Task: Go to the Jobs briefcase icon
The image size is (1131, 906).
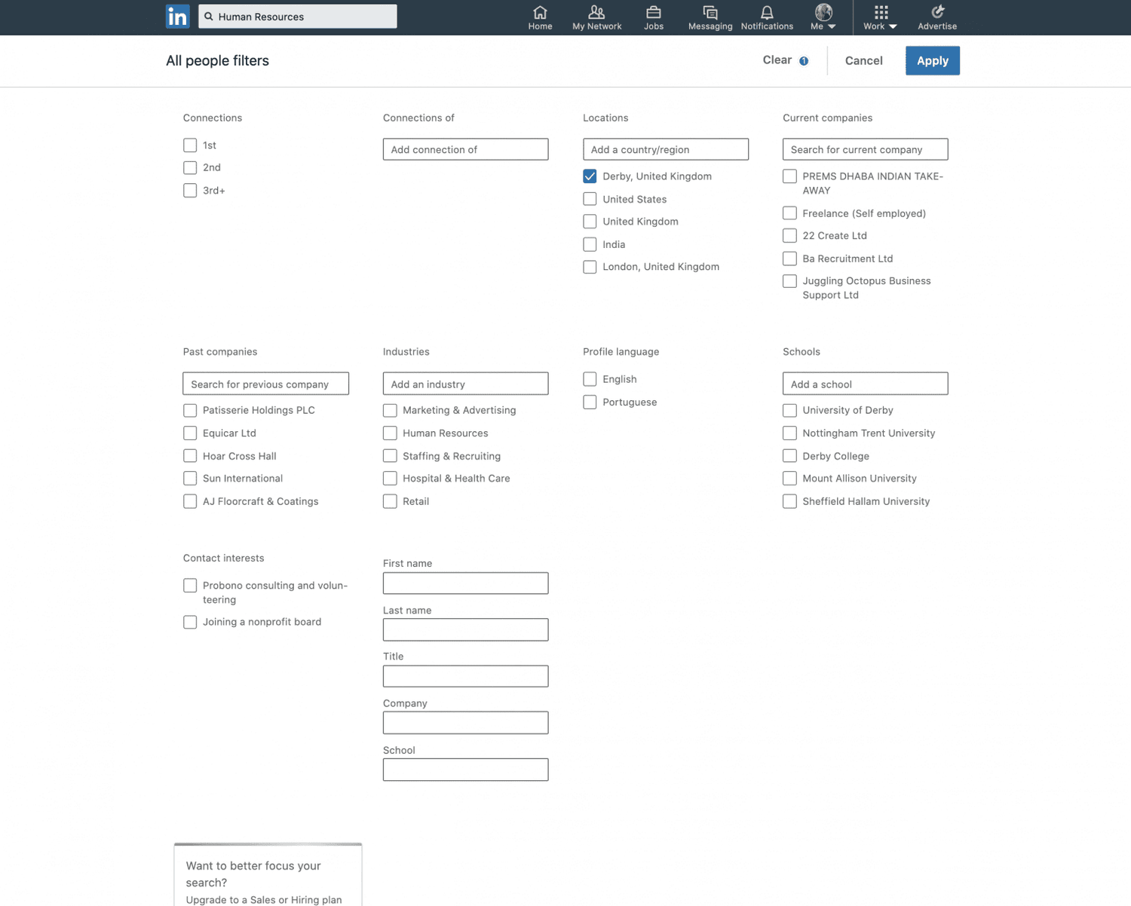Action: pyautogui.click(x=654, y=12)
